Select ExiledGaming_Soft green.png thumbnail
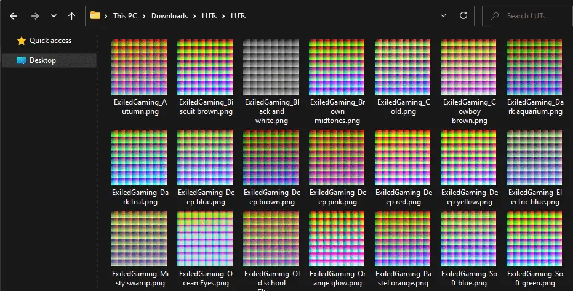 534,239
